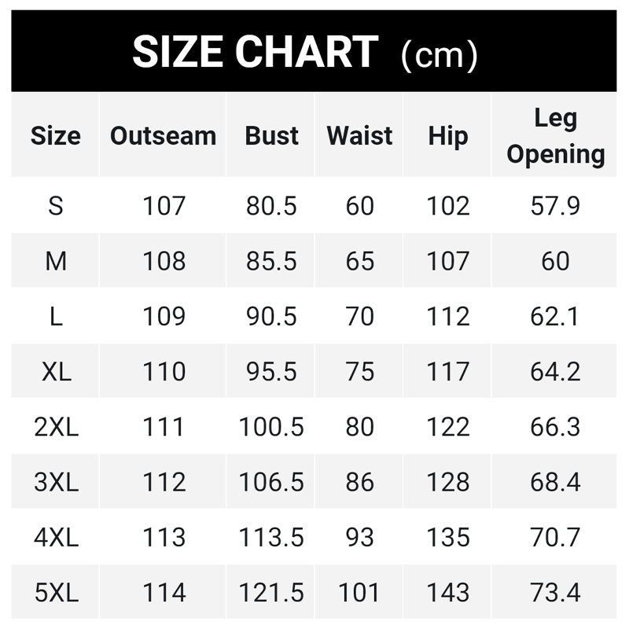The height and width of the screenshot is (629, 629).
Task: Click hip value 135 in 4XL row
Action: click(447, 537)
